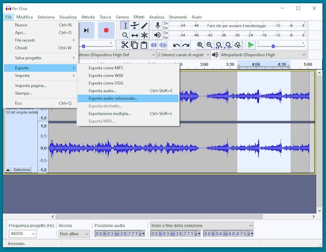The width and height of the screenshot is (326, 252).
Task: Expand the Salva progetto submenu
Action: pyautogui.click(x=41, y=58)
